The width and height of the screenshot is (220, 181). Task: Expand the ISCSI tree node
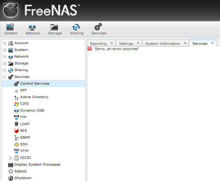pyautogui.click(x=10, y=158)
